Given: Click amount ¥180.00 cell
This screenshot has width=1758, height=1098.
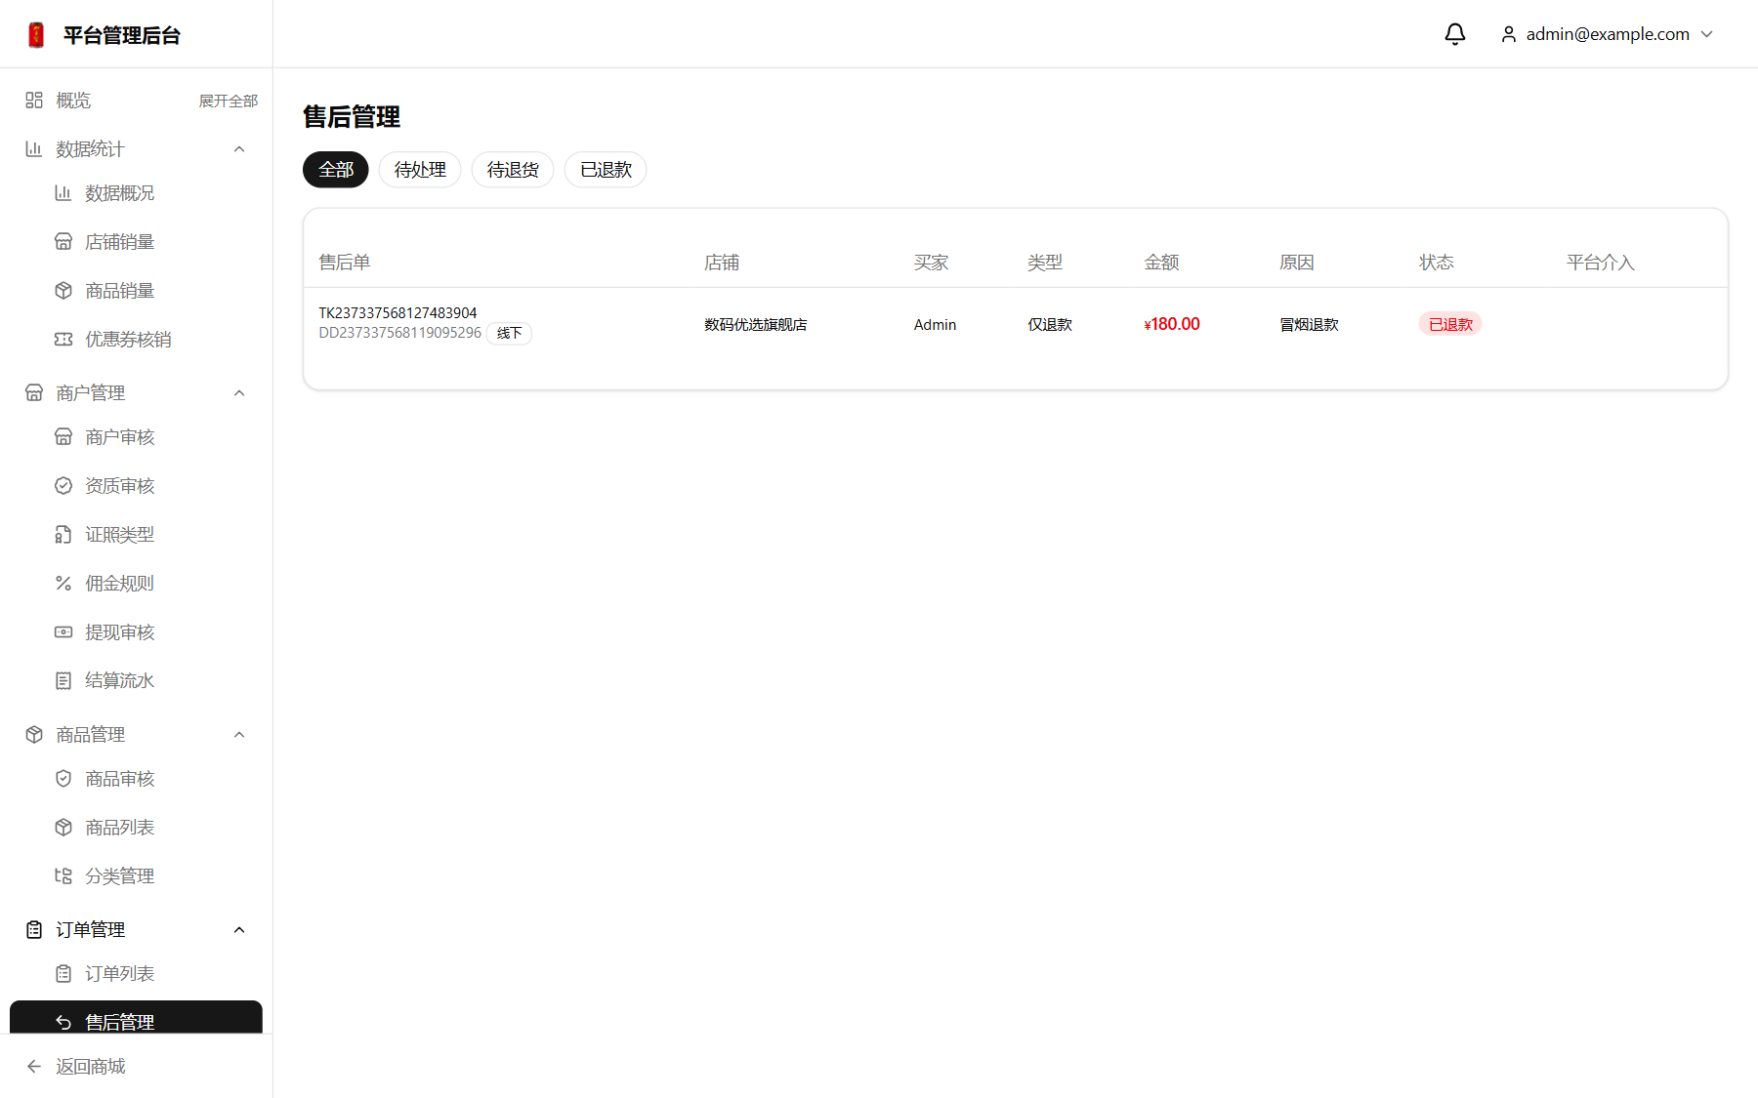Looking at the screenshot, I should [x=1172, y=324].
